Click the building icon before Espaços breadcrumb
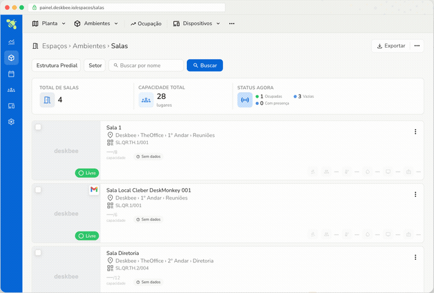Viewport: 434px width, 293px height. point(36,46)
